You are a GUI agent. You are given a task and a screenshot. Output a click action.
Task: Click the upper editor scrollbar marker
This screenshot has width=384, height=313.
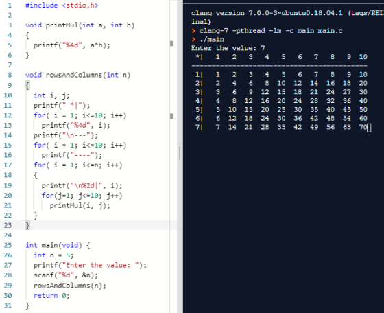point(171,44)
